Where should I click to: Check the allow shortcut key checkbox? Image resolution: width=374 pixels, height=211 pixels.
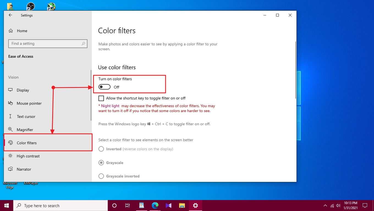click(101, 98)
